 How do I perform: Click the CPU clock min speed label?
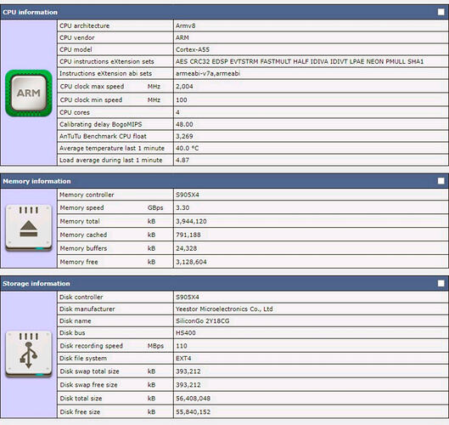(91, 99)
